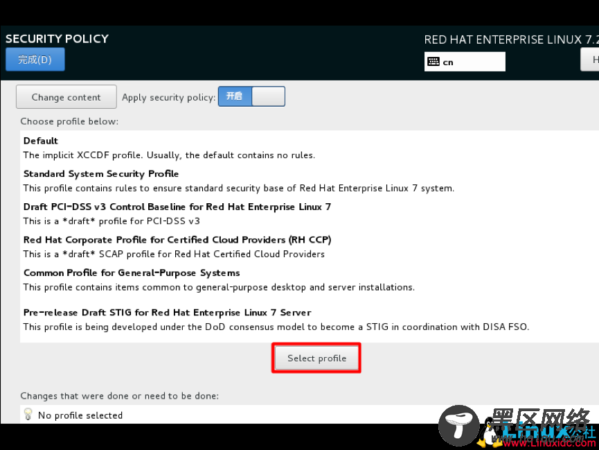
Task: Select Standard System Security Profile
Action: (310, 181)
